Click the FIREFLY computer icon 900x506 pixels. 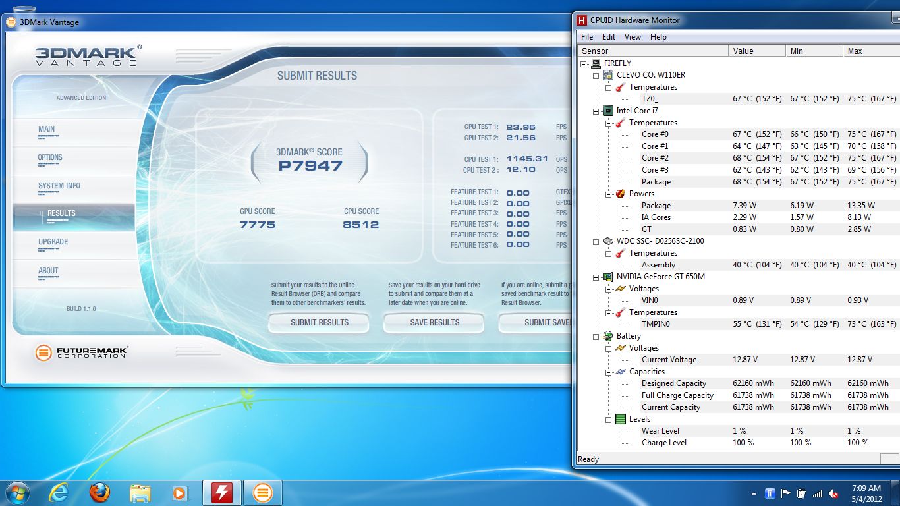[x=596, y=63]
